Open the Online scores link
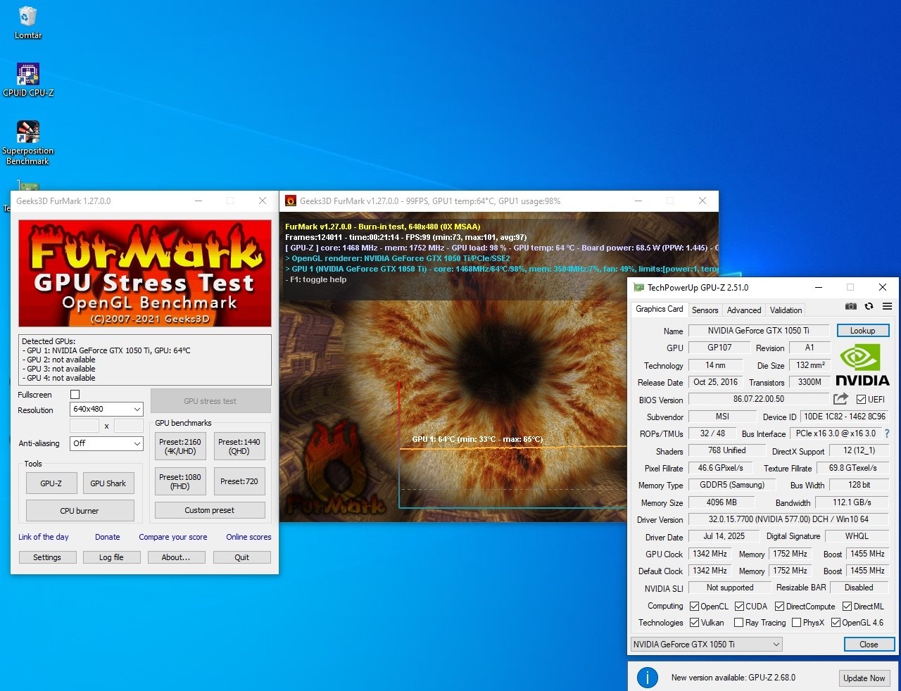Screen dimensions: 901x691 click(248, 537)
